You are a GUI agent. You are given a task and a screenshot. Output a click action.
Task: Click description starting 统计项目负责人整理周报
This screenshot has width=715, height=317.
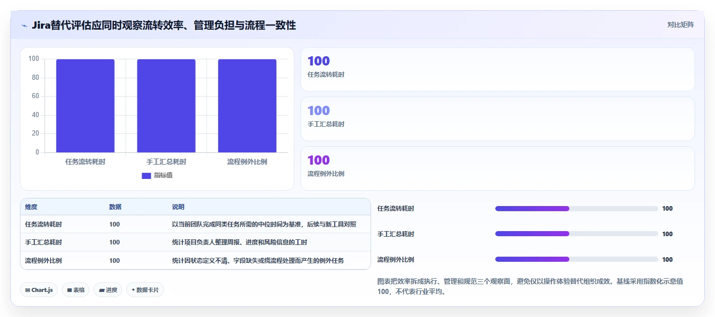[x=240, y=242]
